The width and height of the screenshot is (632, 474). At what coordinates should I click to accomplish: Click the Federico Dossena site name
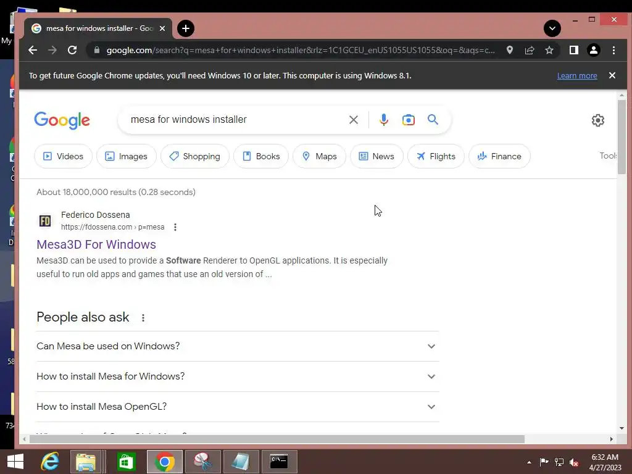click(x=96, y=215)
